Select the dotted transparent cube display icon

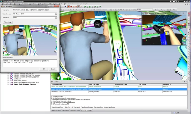pos(76,7)
